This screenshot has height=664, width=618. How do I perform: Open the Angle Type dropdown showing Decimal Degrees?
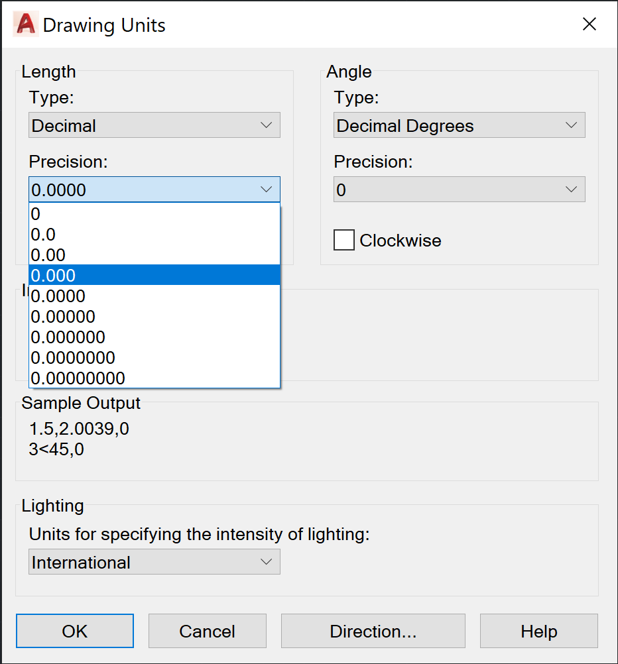pos(459,125)
